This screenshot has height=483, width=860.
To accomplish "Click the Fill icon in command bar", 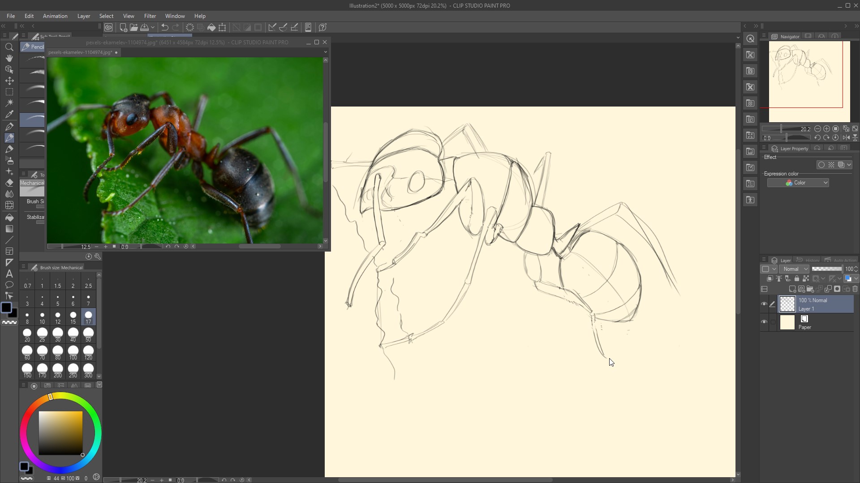I will [x=211, y=27].
